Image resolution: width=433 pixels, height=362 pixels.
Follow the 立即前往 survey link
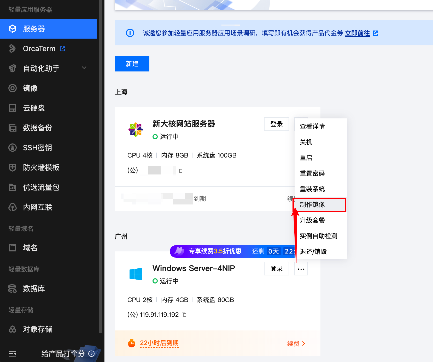pos(357,33)
